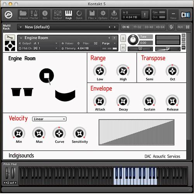Toggle the PV performance view button
The image size is (194, 194).
pyautogui.click(x=184, y=48)
